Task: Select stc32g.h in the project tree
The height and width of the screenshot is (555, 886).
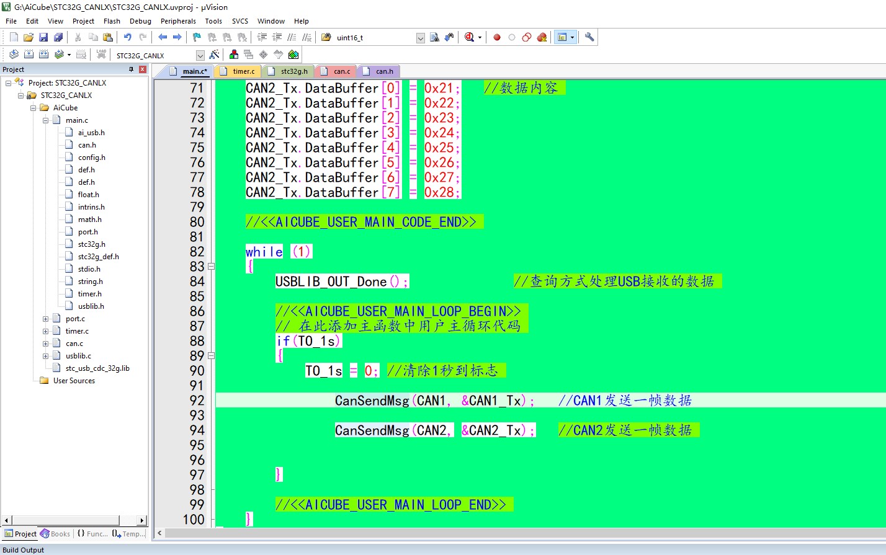Action: click(x=91, y=244)
